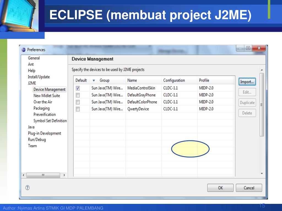Select Plug-in Development category
Screen dimensions: 282x211
tap(44, 133)
